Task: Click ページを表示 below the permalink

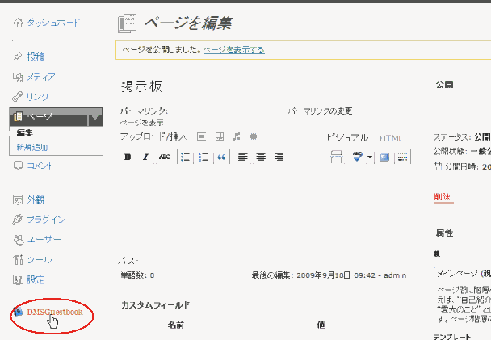Action: pyautogui.click(x=142, y=123)
